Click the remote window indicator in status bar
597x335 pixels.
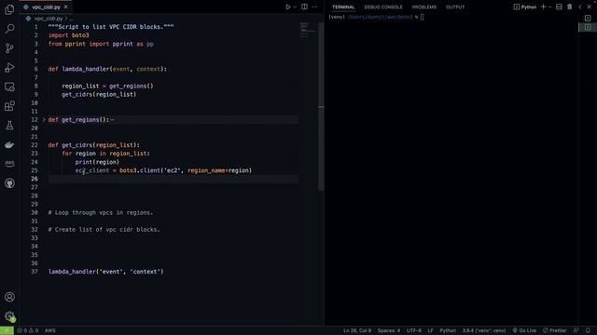click(x=7, y=330)
